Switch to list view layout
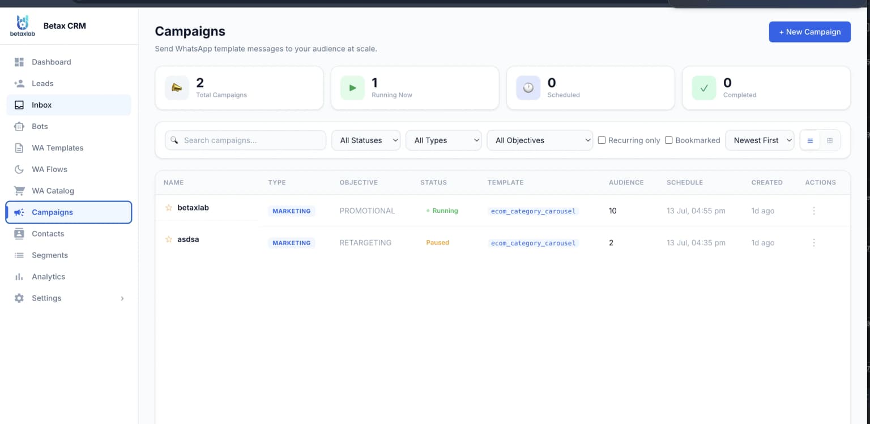 point(810,140)
